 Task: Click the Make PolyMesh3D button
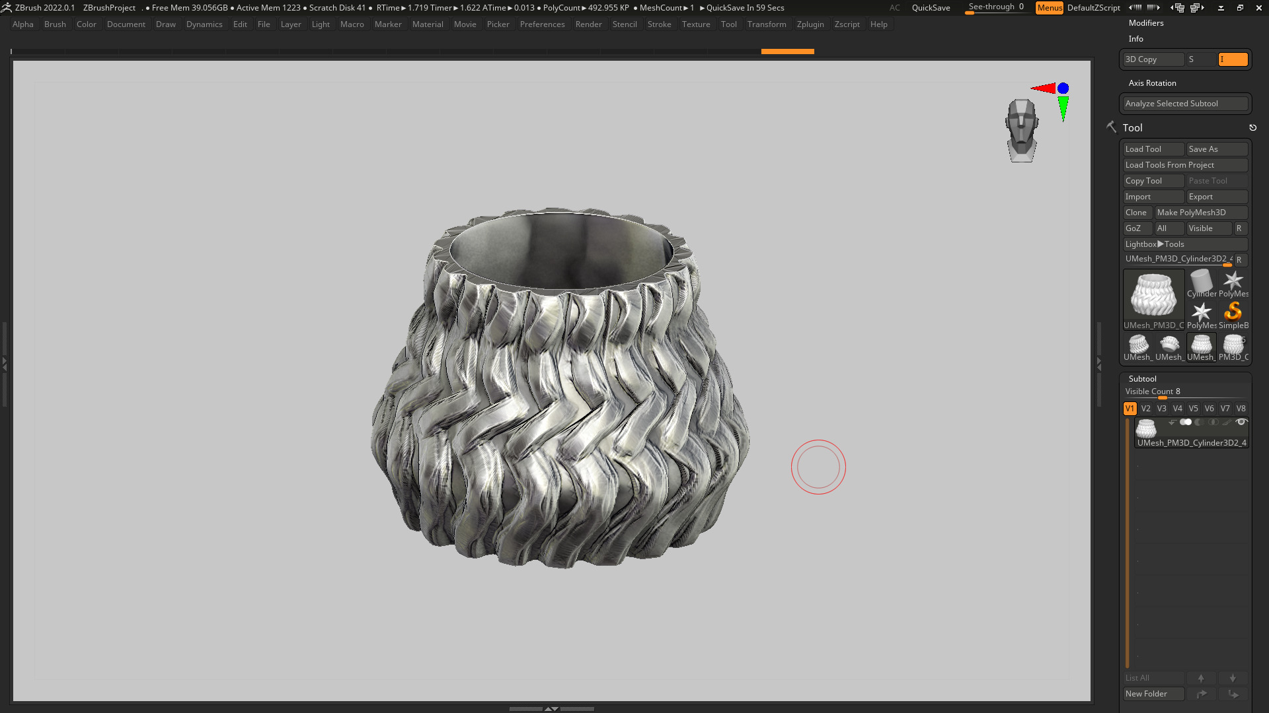[1201, 213]
